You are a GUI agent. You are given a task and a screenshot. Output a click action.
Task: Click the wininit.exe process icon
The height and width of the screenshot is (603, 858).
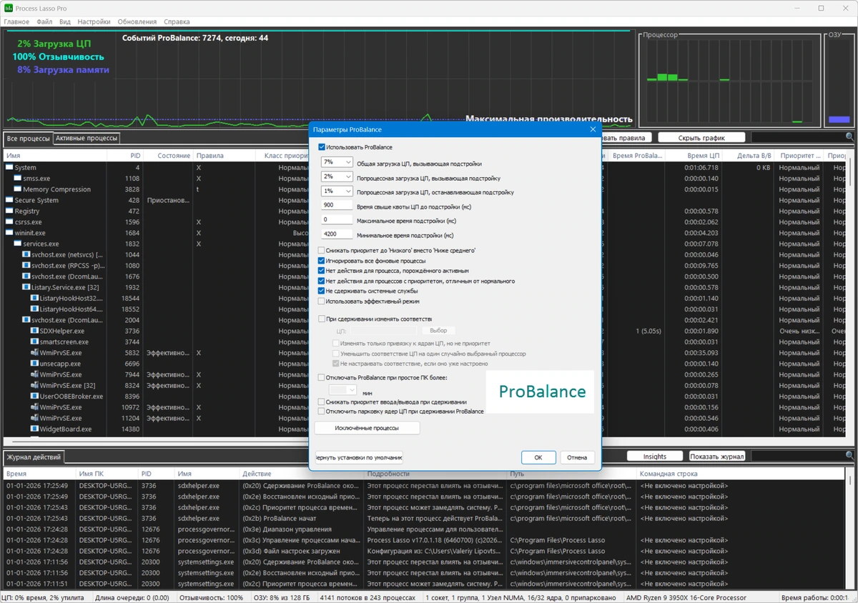pos(9,233)
